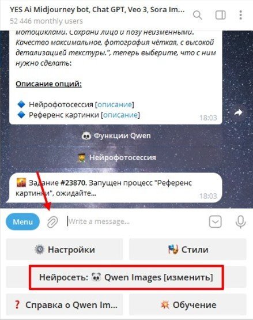Change network via Нейросеть: Qwen Images button
Viewport: 253px width, 320px height.
[x=126, y=277]
